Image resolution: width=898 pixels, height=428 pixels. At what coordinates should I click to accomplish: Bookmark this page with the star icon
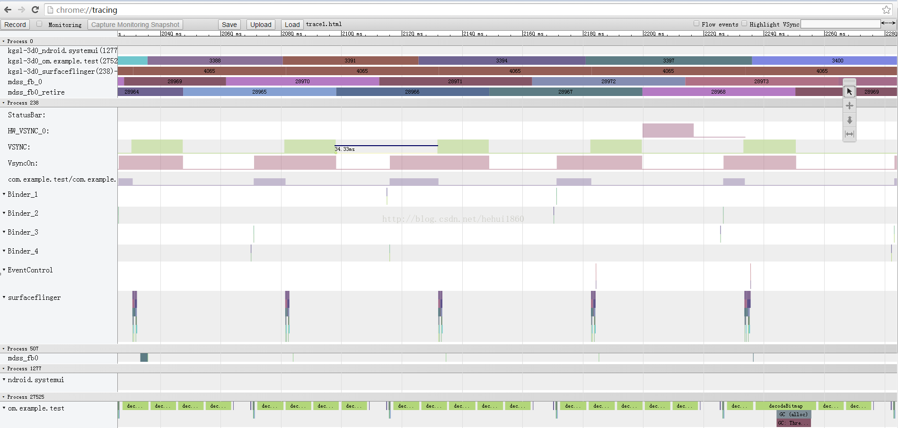(886, 9)
